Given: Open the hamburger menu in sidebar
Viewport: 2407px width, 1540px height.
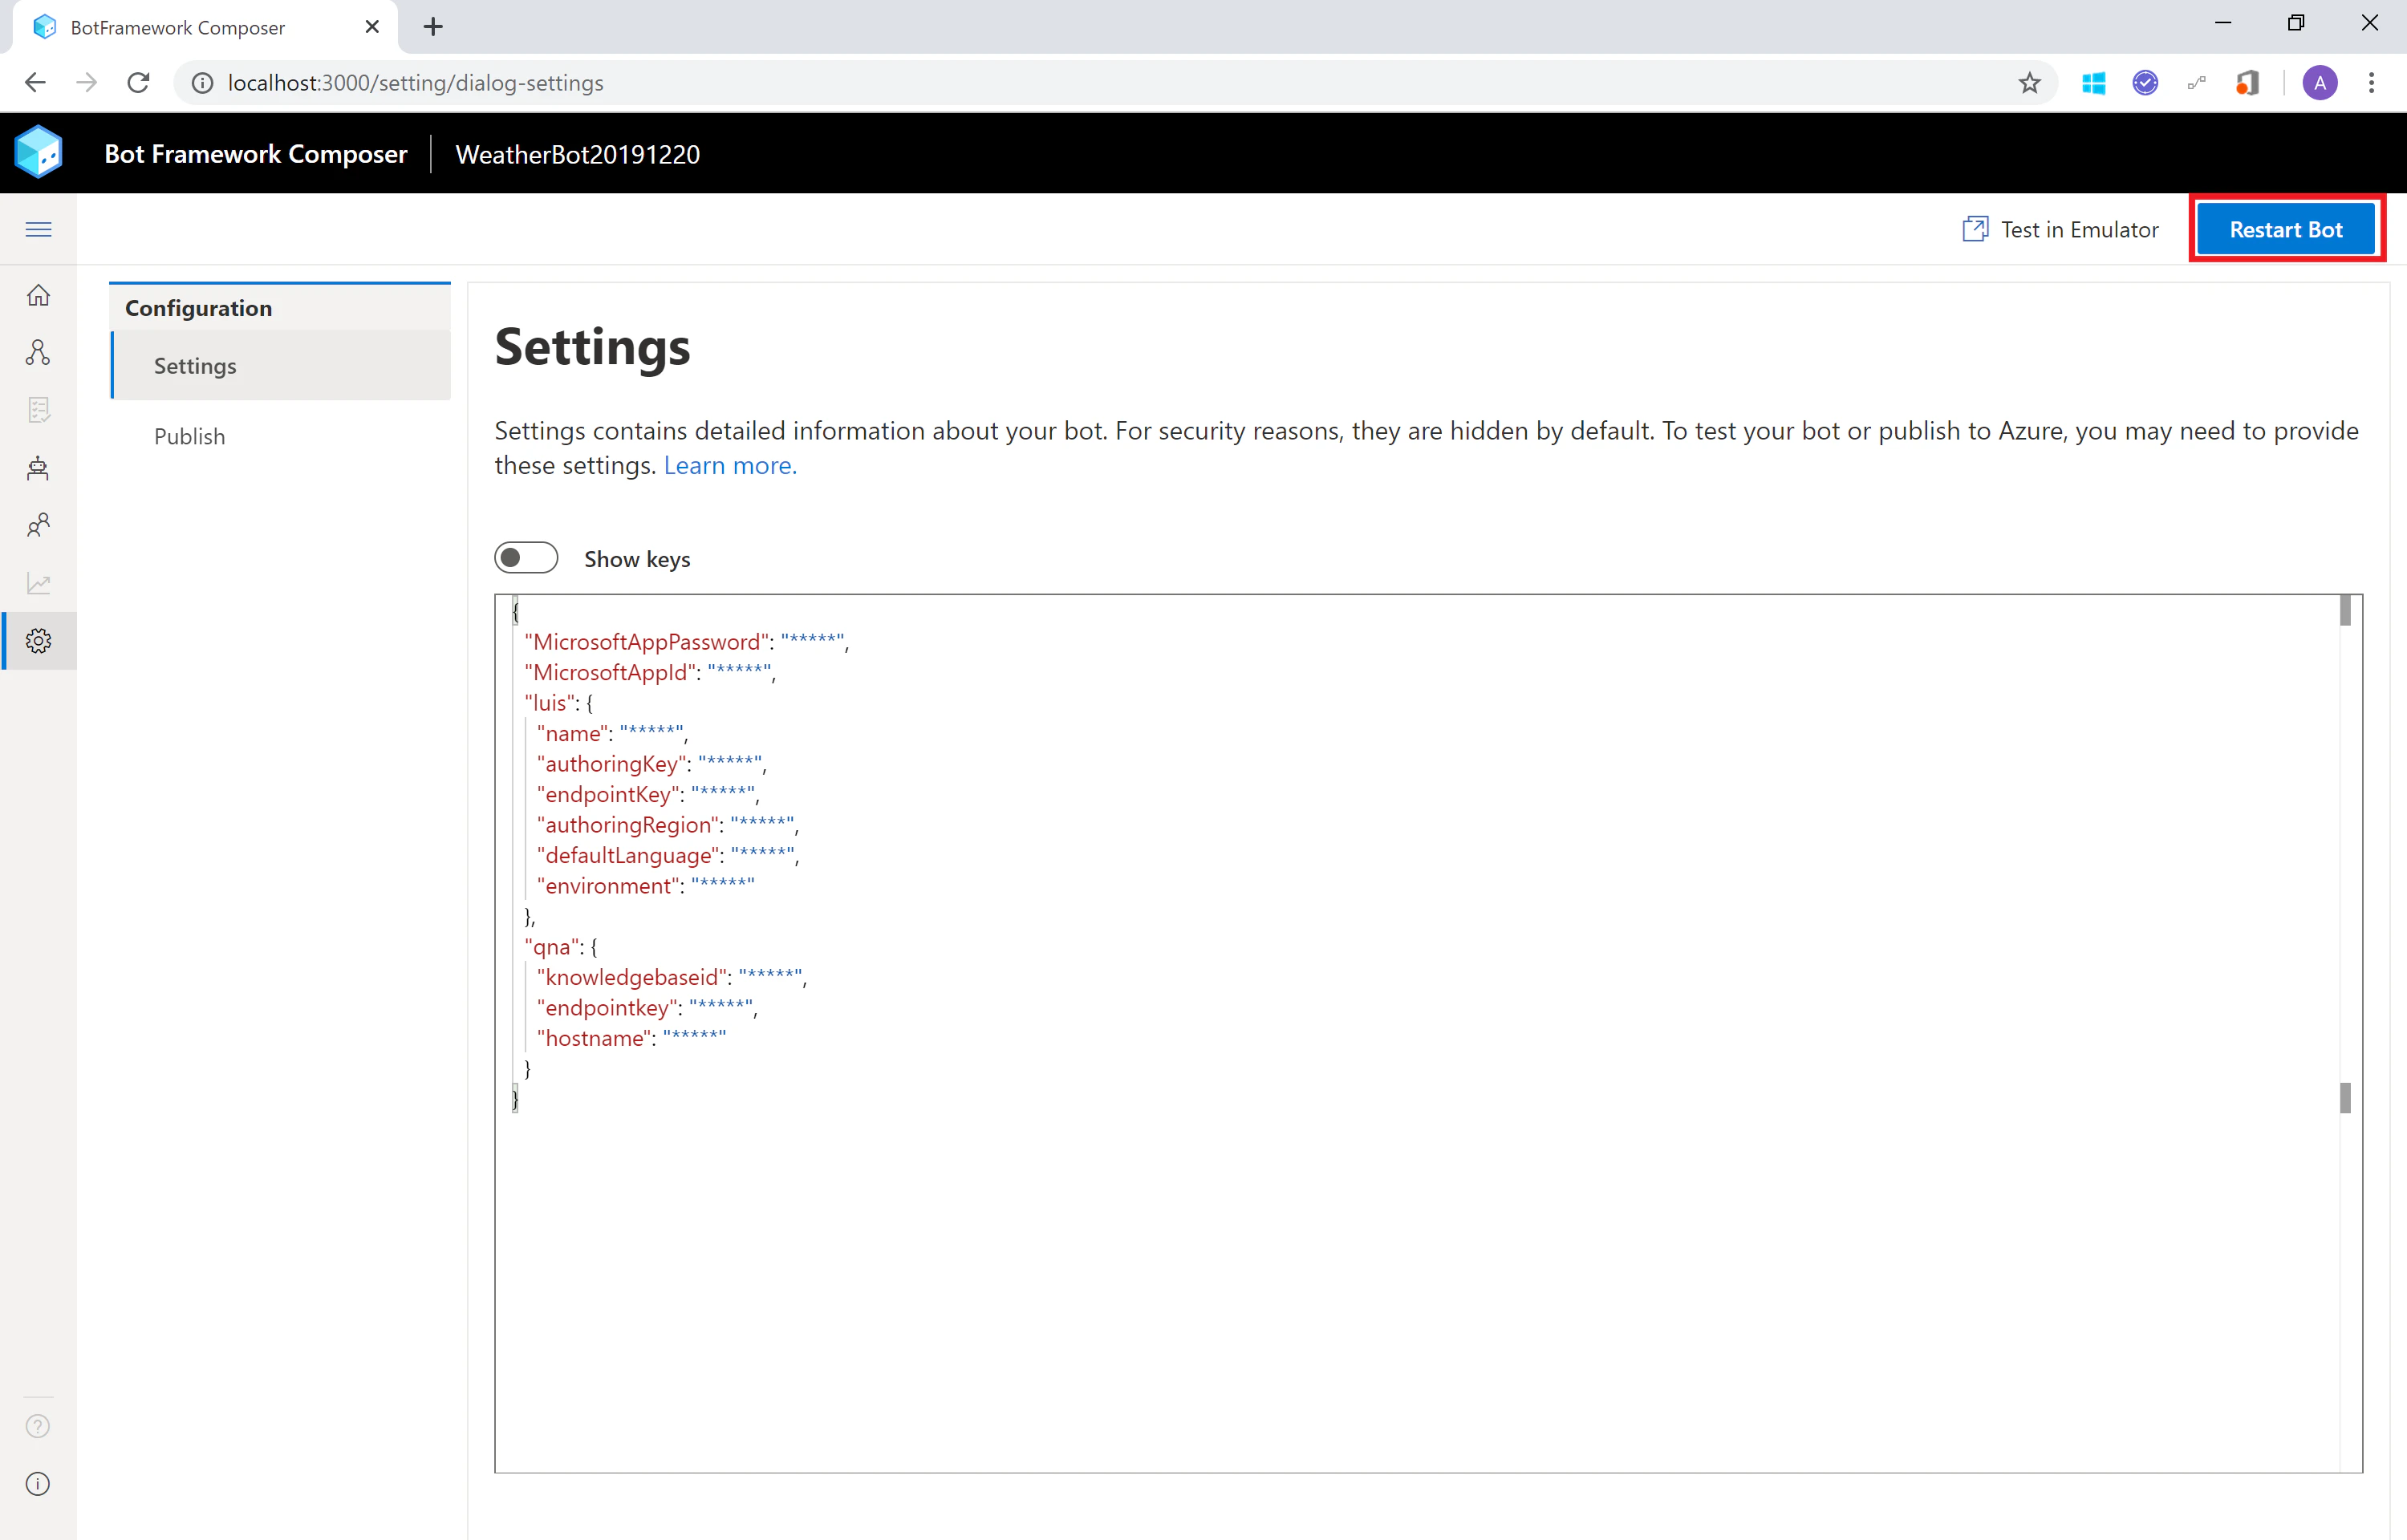Looking at the screenshot, I should [38, 229].
